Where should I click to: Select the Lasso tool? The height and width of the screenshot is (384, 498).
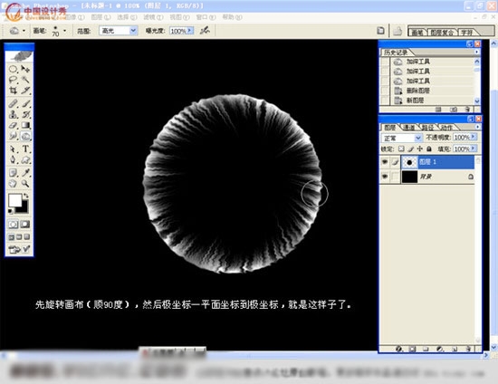click(13, 80)
